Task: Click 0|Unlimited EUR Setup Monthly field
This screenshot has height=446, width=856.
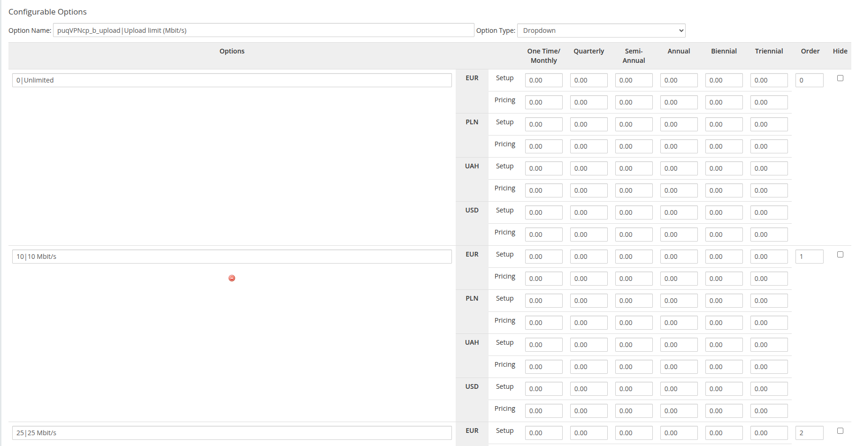Action: [544, 80]
